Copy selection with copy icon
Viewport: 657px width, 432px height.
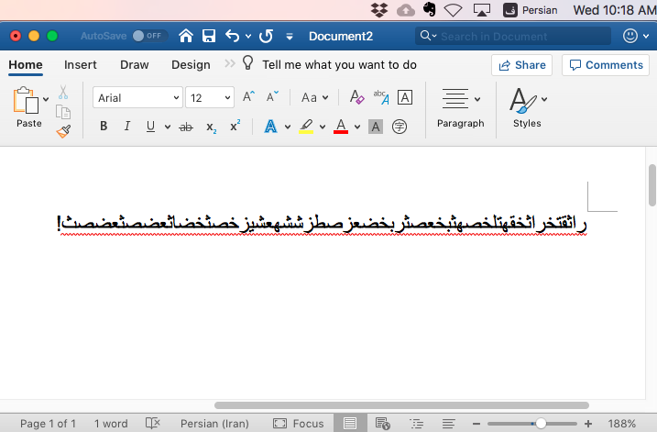click(x=63, y=112)
